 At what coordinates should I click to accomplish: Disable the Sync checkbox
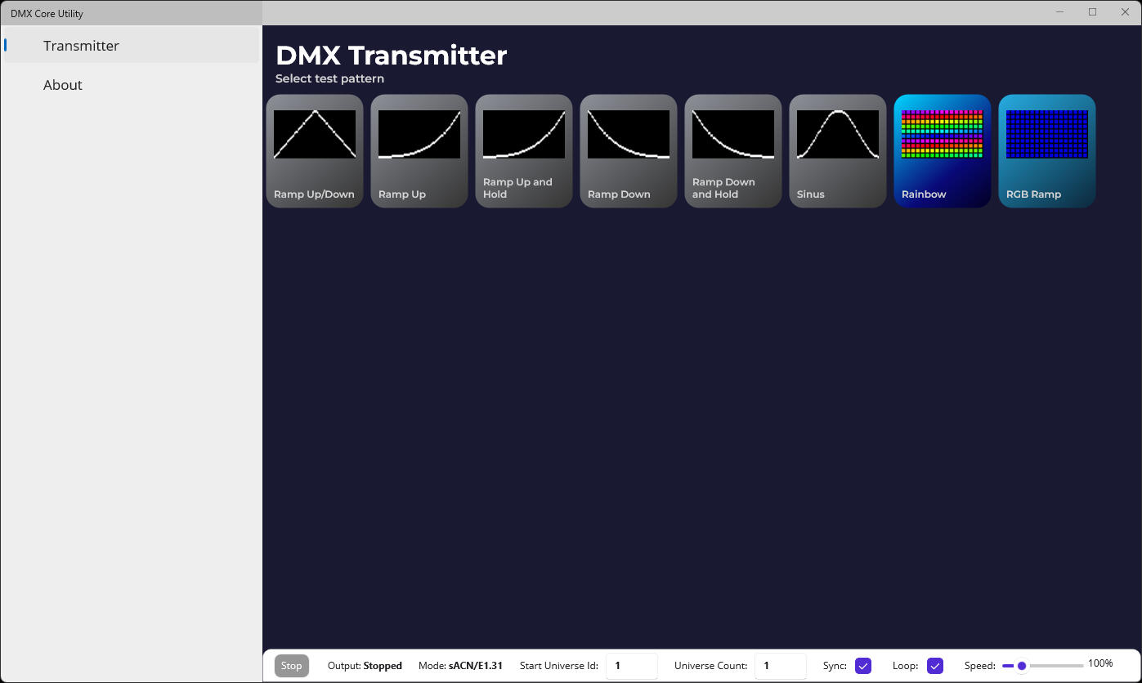click(x=862, y=666)
